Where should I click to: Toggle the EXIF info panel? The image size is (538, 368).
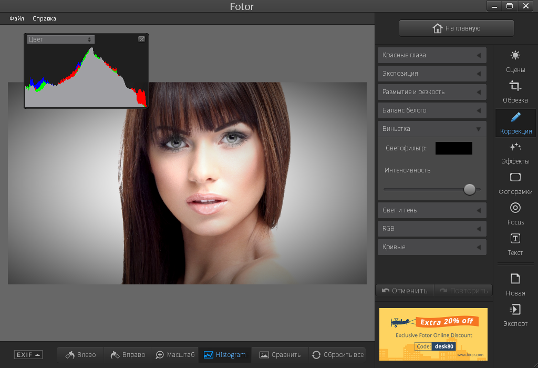28,355
